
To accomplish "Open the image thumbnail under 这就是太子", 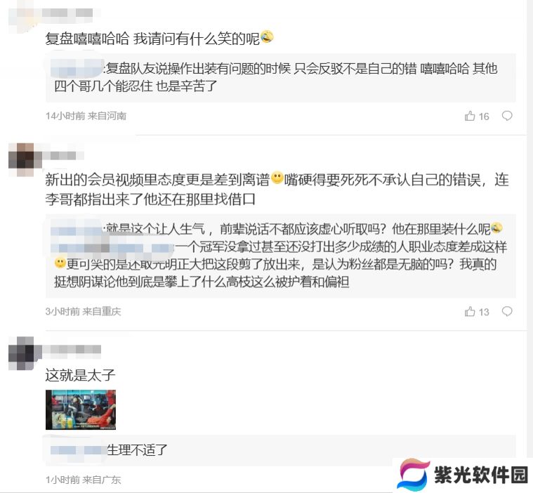I will point(81,409).
